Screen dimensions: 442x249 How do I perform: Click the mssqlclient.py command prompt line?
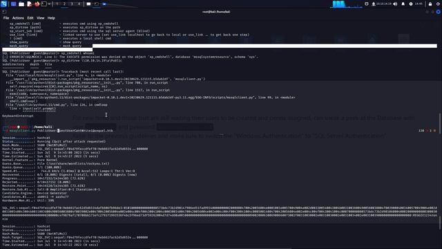tap(57, 131)
